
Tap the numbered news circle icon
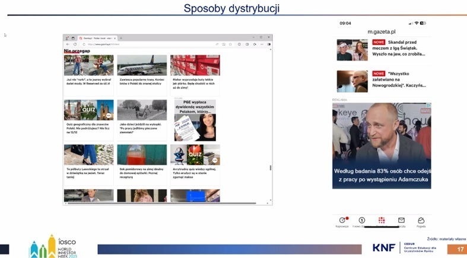[362, 221]
